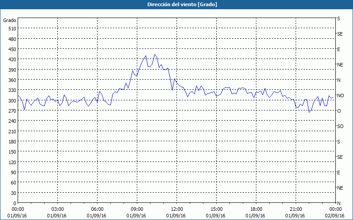This screenshot has height=220, width=353.
Task: Click the 210 axis label
Action: pyautogui.click(x=12, y=131)
